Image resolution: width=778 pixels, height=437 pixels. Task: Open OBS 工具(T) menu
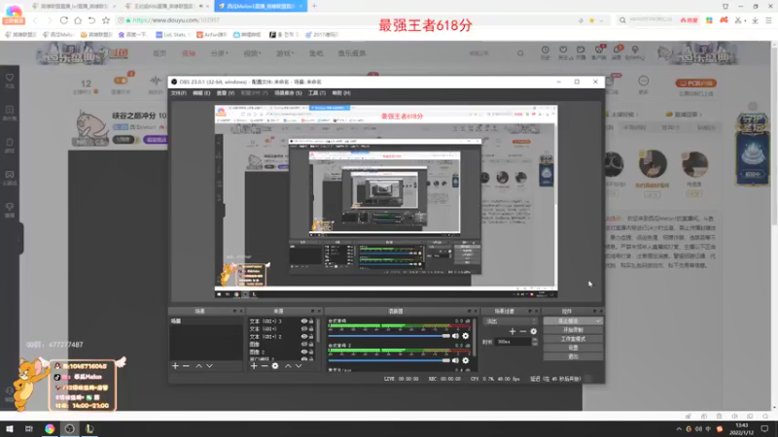coord(317,93)
